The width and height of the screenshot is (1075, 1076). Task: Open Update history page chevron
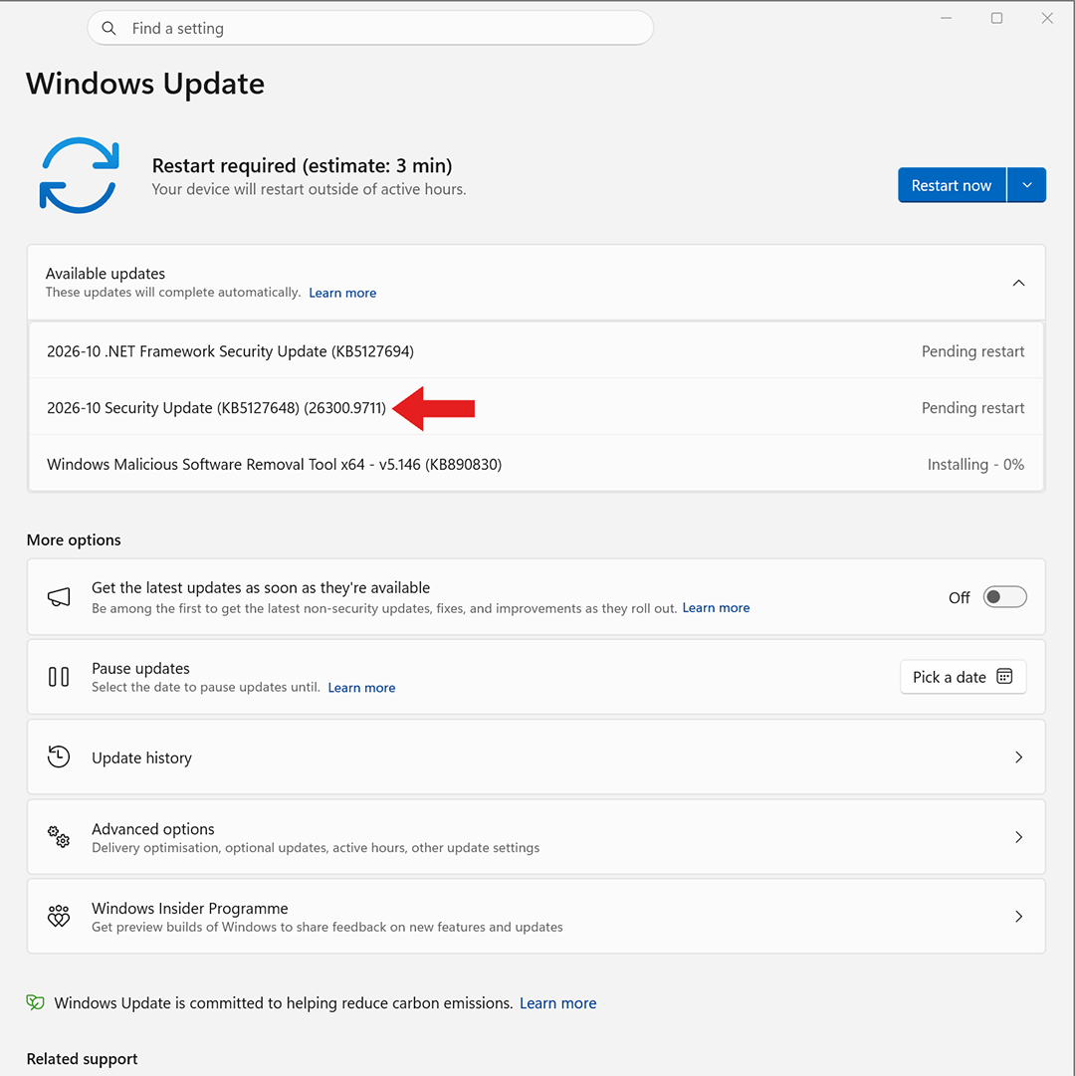click(1018, 756)
